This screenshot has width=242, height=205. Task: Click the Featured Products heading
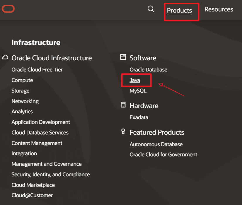point(157,132)
